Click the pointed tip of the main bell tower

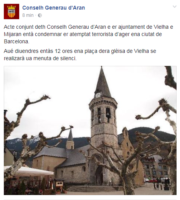pos(102,70)
